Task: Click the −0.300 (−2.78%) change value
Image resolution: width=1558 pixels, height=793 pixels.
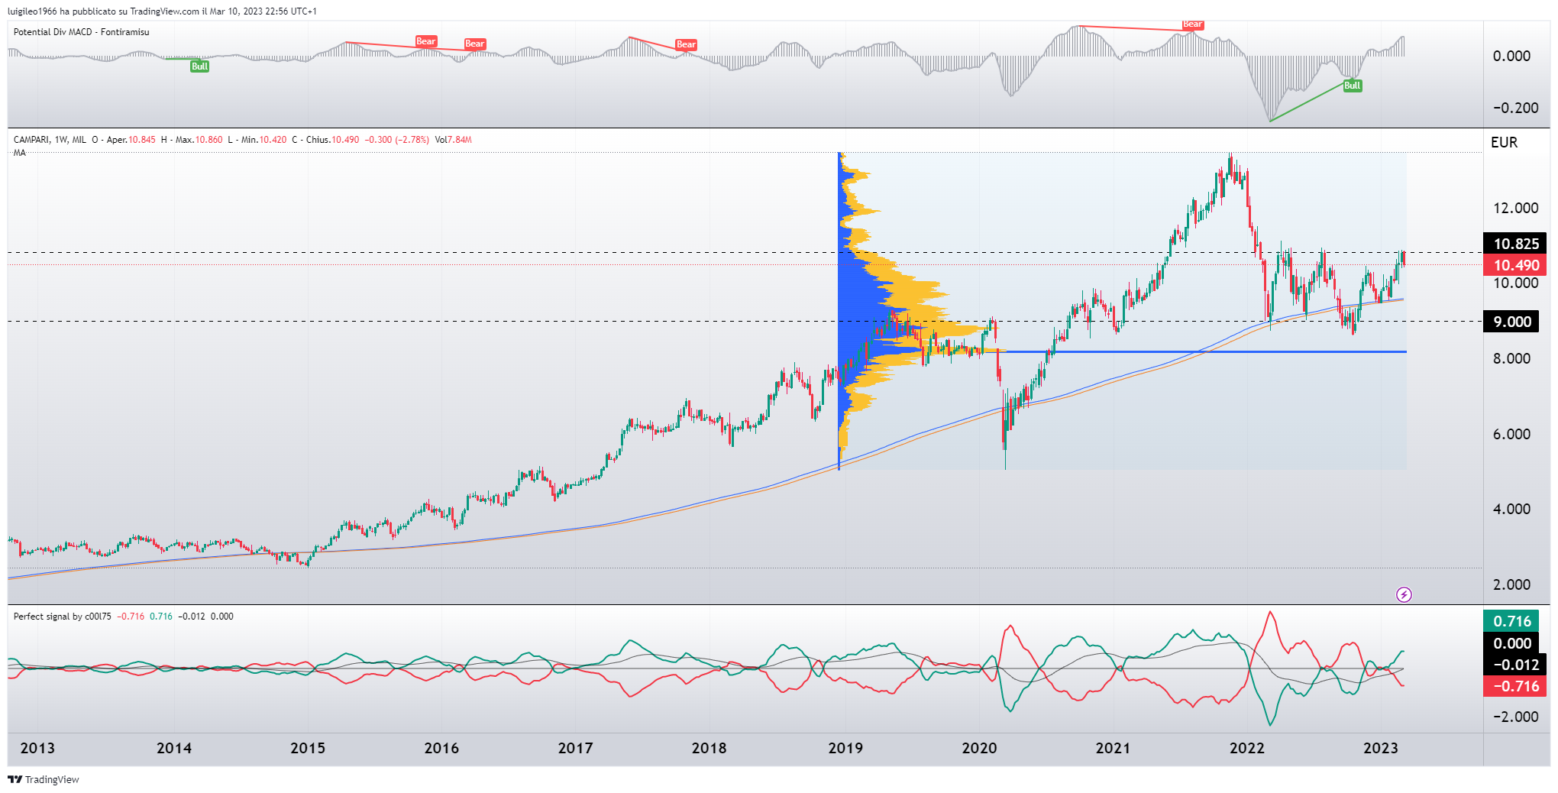Action: click(x=396, y=140)
